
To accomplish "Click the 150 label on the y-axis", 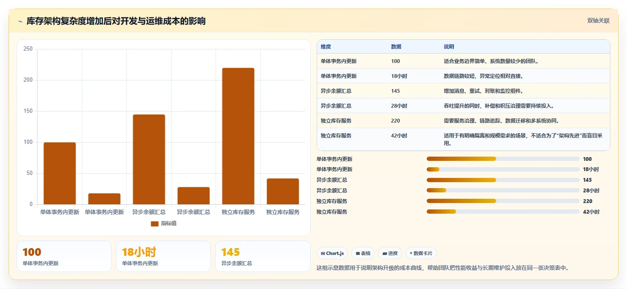I will (x=28, y=111).
